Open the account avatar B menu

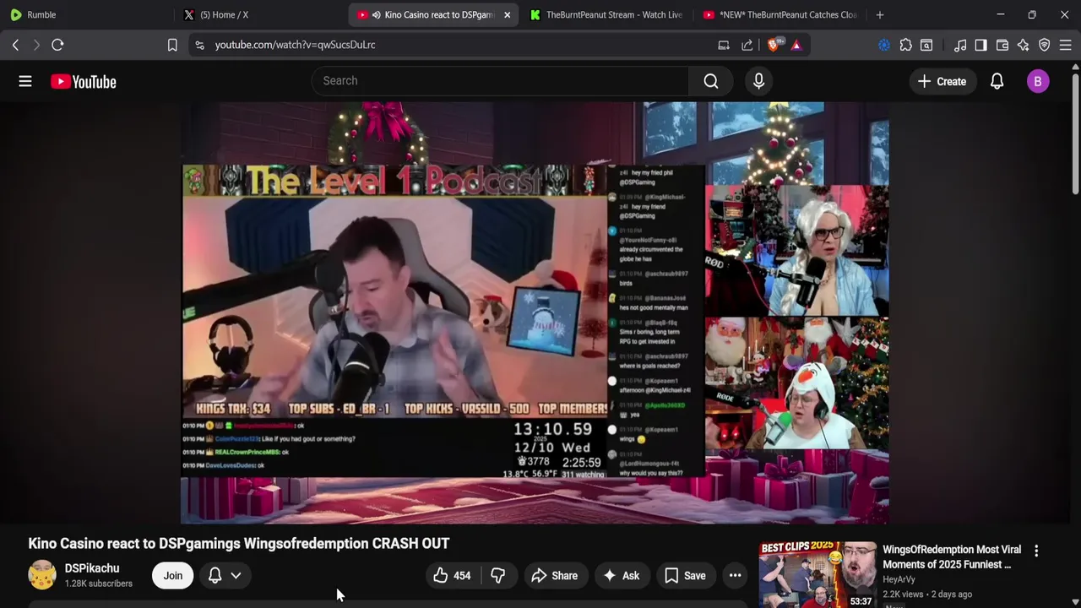point(1038,81)
